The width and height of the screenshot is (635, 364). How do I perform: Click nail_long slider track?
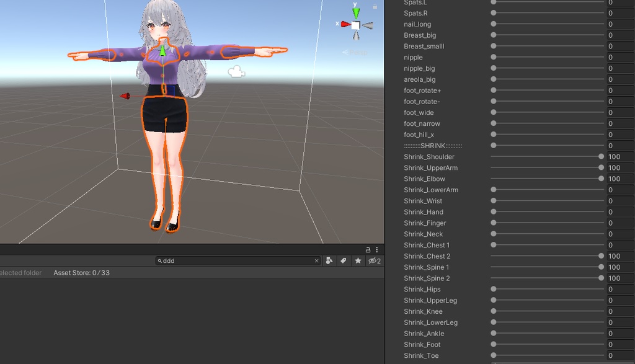click(x=547, y=24)
